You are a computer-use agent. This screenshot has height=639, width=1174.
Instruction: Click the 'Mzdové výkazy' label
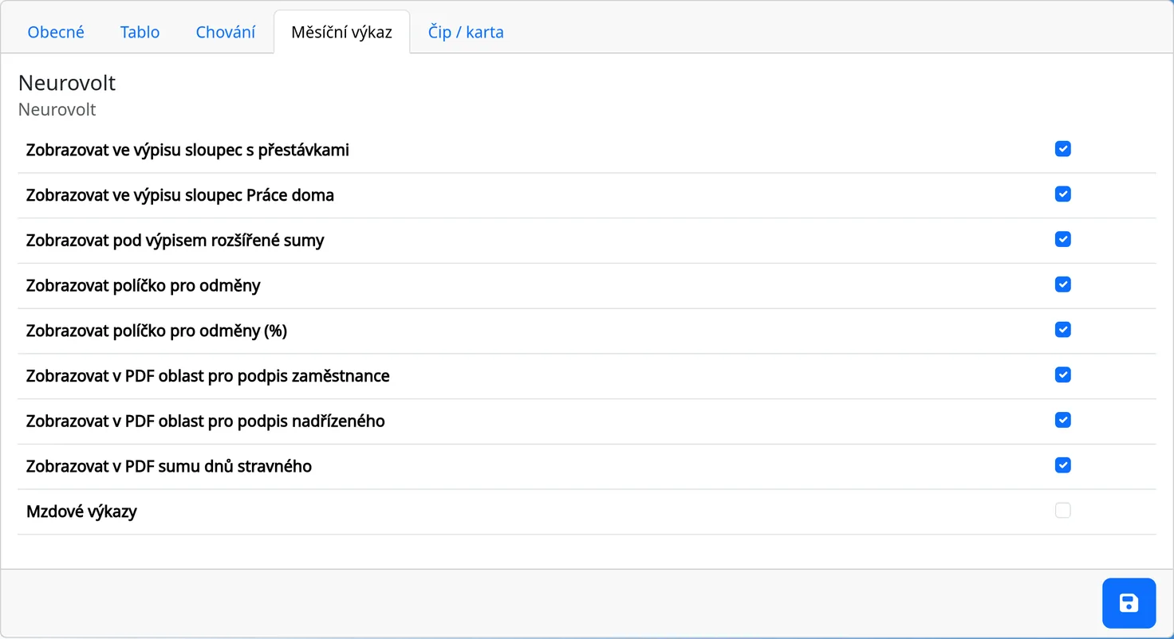point(81,512)
